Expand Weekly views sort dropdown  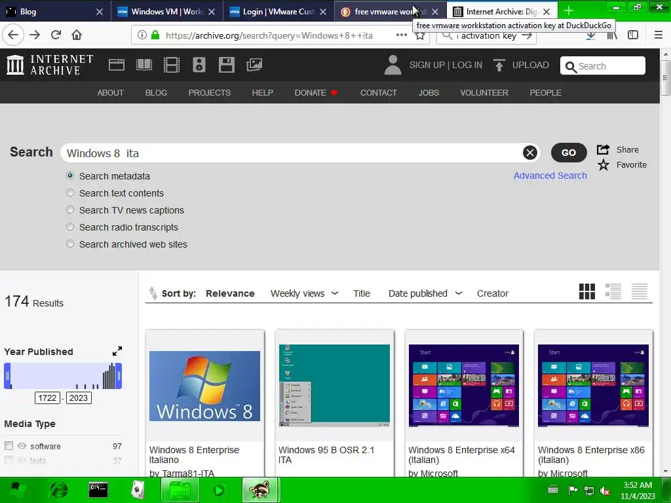335,293
